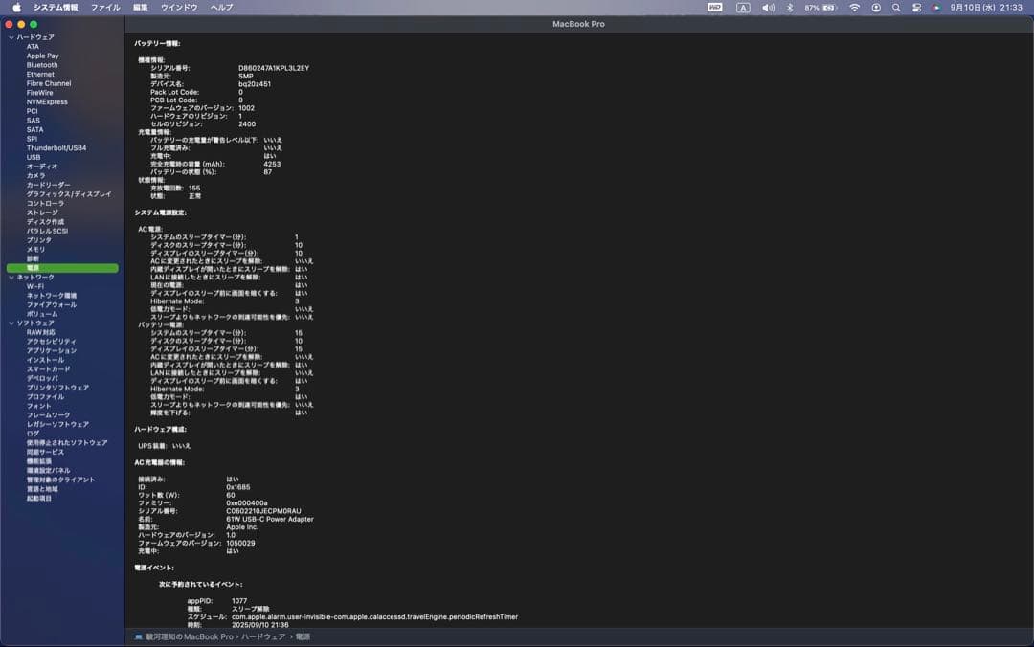Click the Siri icon in menu bar
The height and width of the screenshot is (647, 1034).
tap(935, 7)
